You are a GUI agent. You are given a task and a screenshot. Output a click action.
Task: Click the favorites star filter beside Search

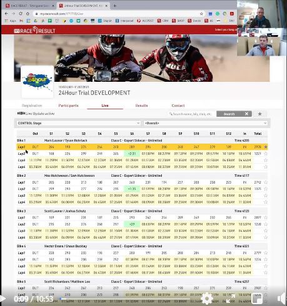pyautogui.click(x=259, y=114)
